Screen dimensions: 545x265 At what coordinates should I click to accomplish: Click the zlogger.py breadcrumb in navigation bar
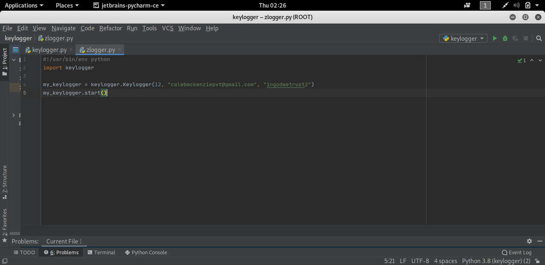(56, 38)
